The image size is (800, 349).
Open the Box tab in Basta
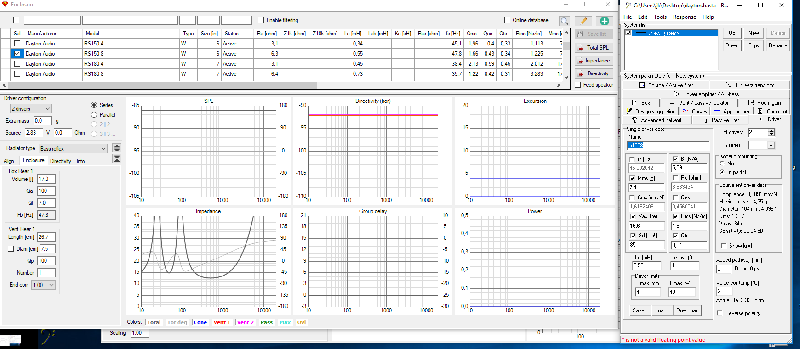641,103
